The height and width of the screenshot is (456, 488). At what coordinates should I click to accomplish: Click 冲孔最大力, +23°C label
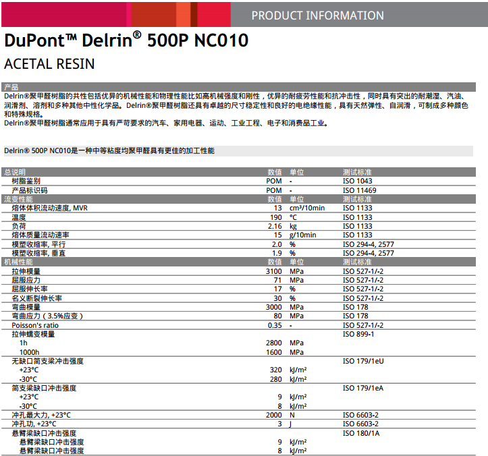[x=41, y=416]
